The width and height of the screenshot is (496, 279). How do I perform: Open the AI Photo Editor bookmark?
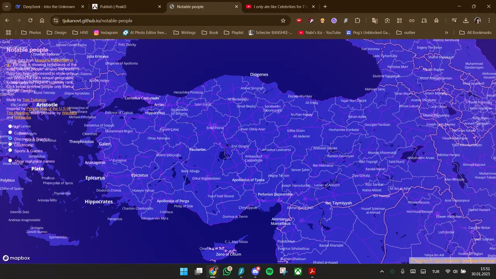tap(145, 33)
